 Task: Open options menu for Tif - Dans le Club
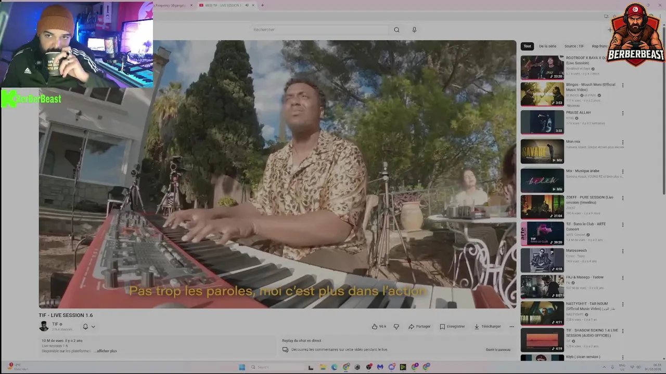[622, 224]
